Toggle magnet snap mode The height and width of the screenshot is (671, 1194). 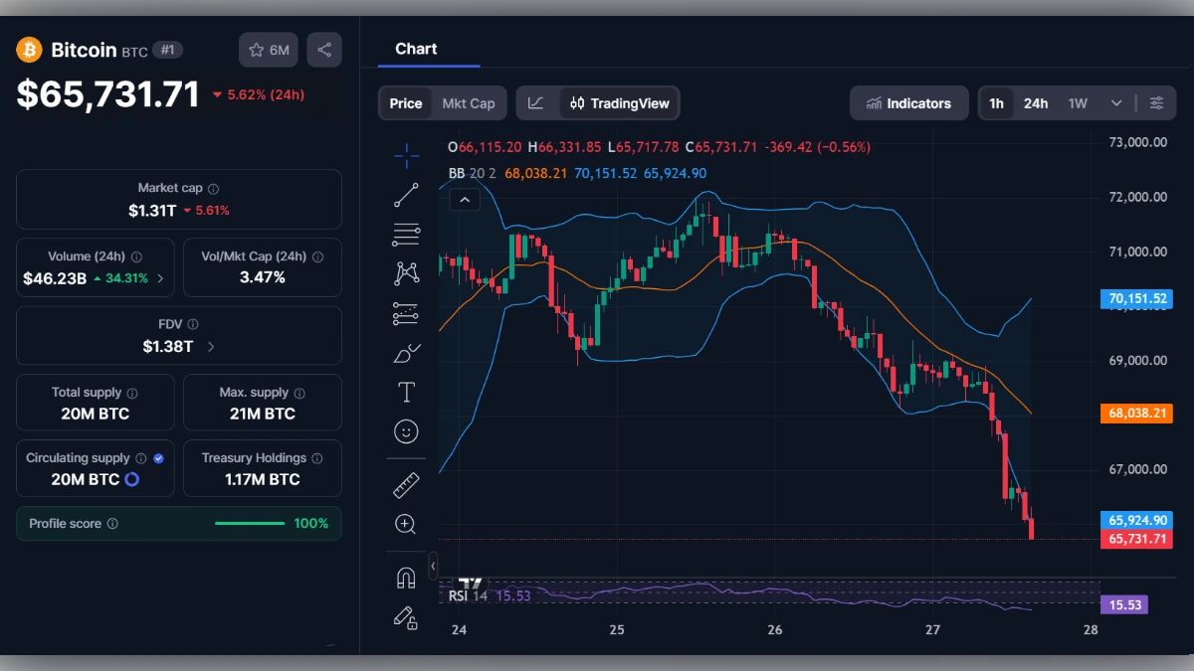[406, 577]
